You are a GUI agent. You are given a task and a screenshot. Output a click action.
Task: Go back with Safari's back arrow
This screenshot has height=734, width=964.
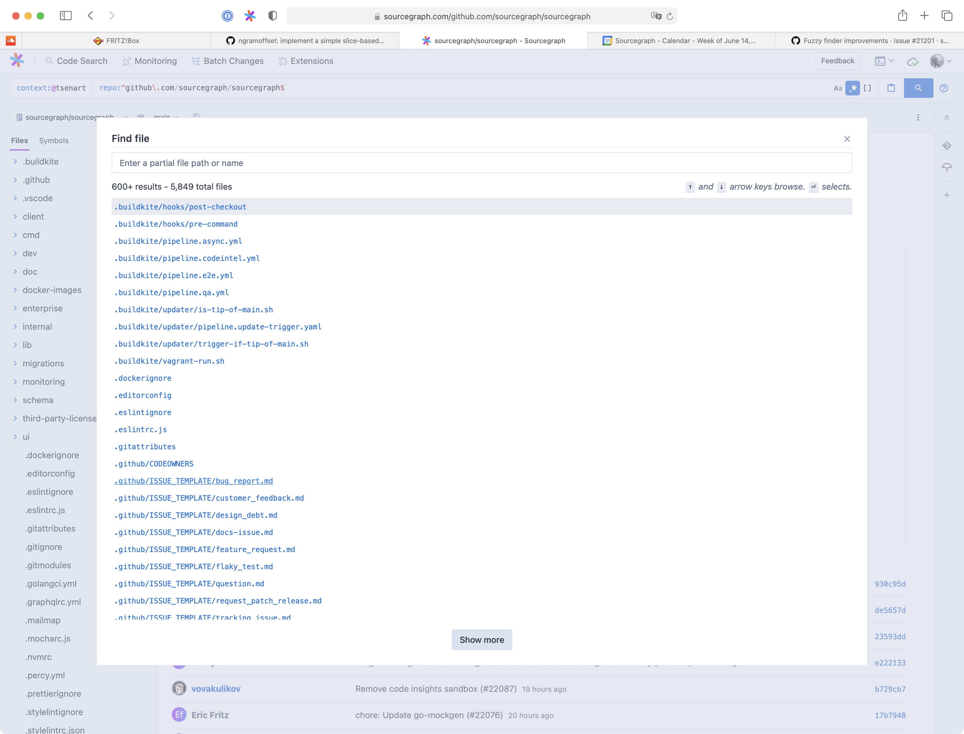[91, 16]
